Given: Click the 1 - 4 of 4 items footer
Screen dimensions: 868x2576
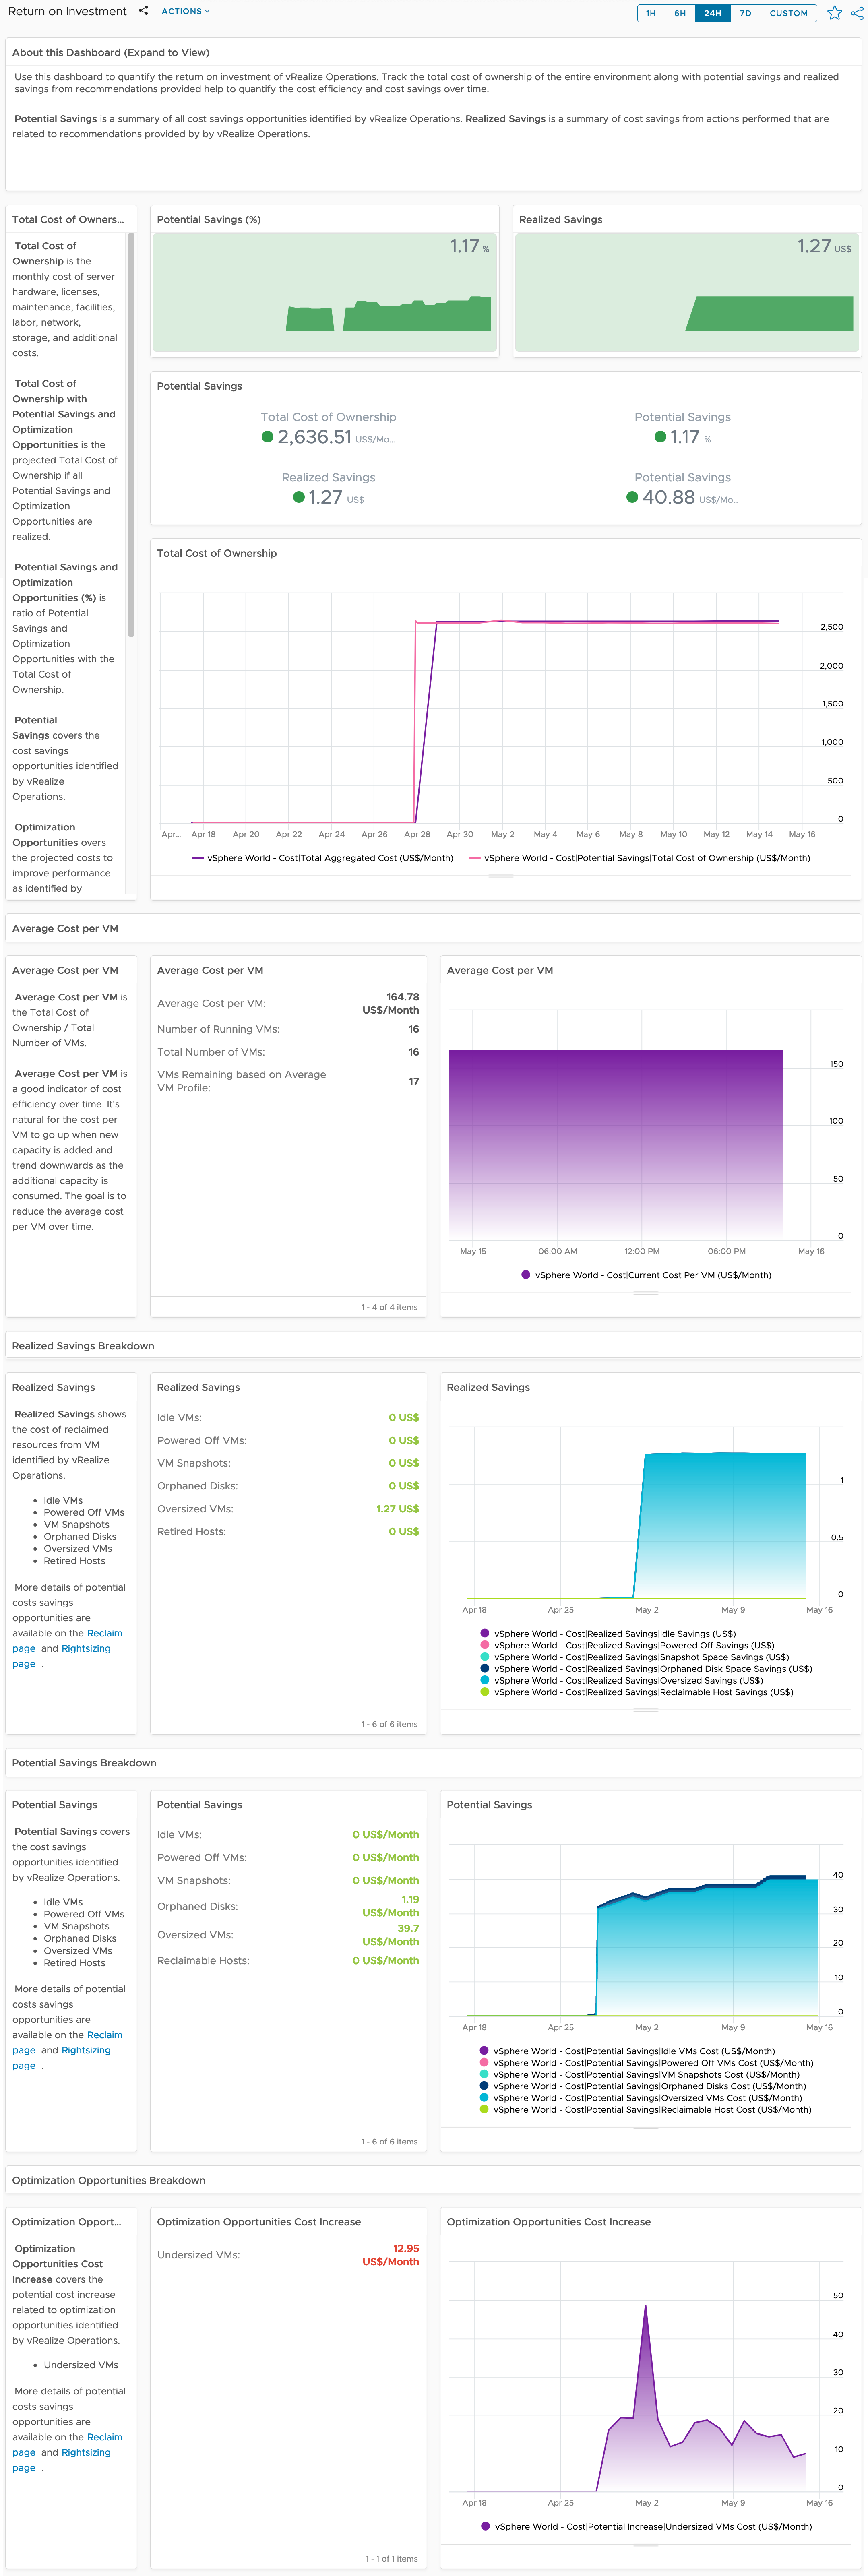Looking at the screenshot, I should tap(389, 1307).
